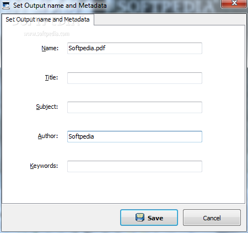Click the Title: label
This screenshot has height=233, width=248.
(51, 77)
